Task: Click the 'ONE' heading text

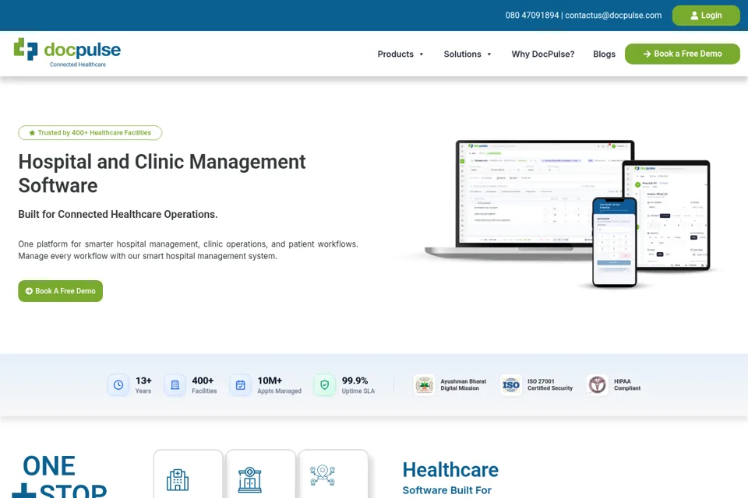Action: pos(49,466)
